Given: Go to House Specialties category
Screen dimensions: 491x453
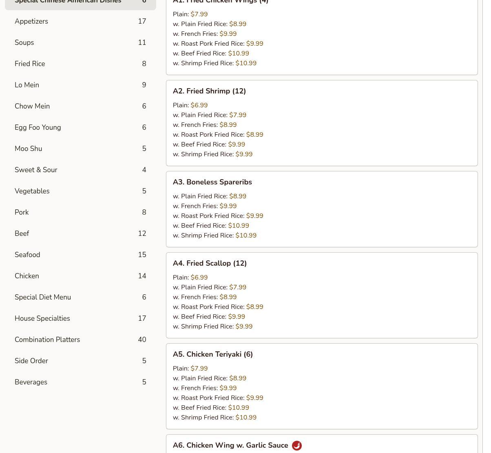Looking at the screenshot, I should point(80,318).
